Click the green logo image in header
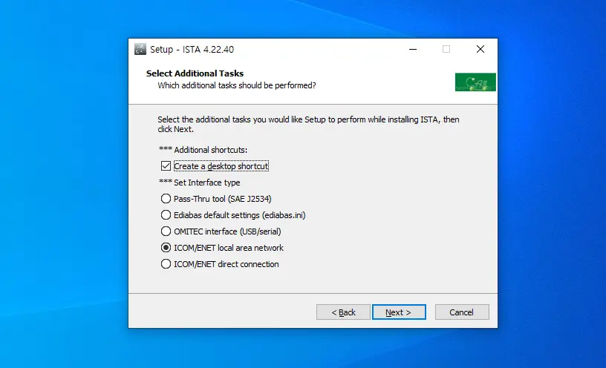This screenshot has height=368, width=606. pos(475,82)
